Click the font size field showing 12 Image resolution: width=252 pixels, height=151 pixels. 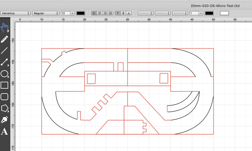click(65, 13)
